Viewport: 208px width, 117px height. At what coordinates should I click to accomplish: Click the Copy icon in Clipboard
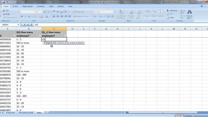click(x=4, y=14)
